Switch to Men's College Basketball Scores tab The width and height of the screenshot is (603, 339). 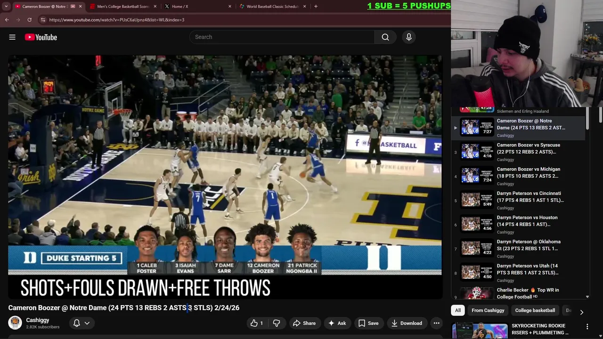pos(122,7)
